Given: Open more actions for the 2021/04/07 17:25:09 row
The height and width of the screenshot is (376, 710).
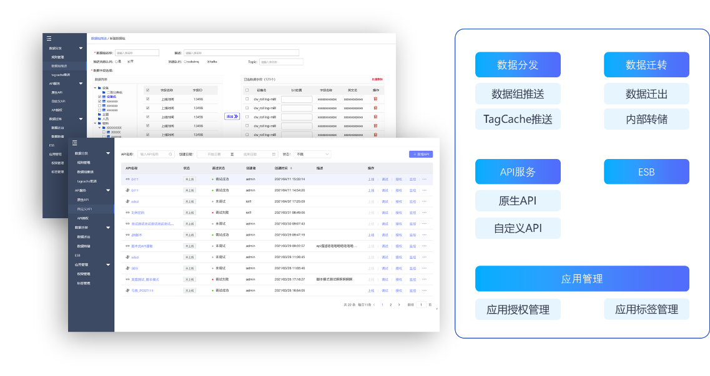Looking at the screenshot, I should point(424,201).
